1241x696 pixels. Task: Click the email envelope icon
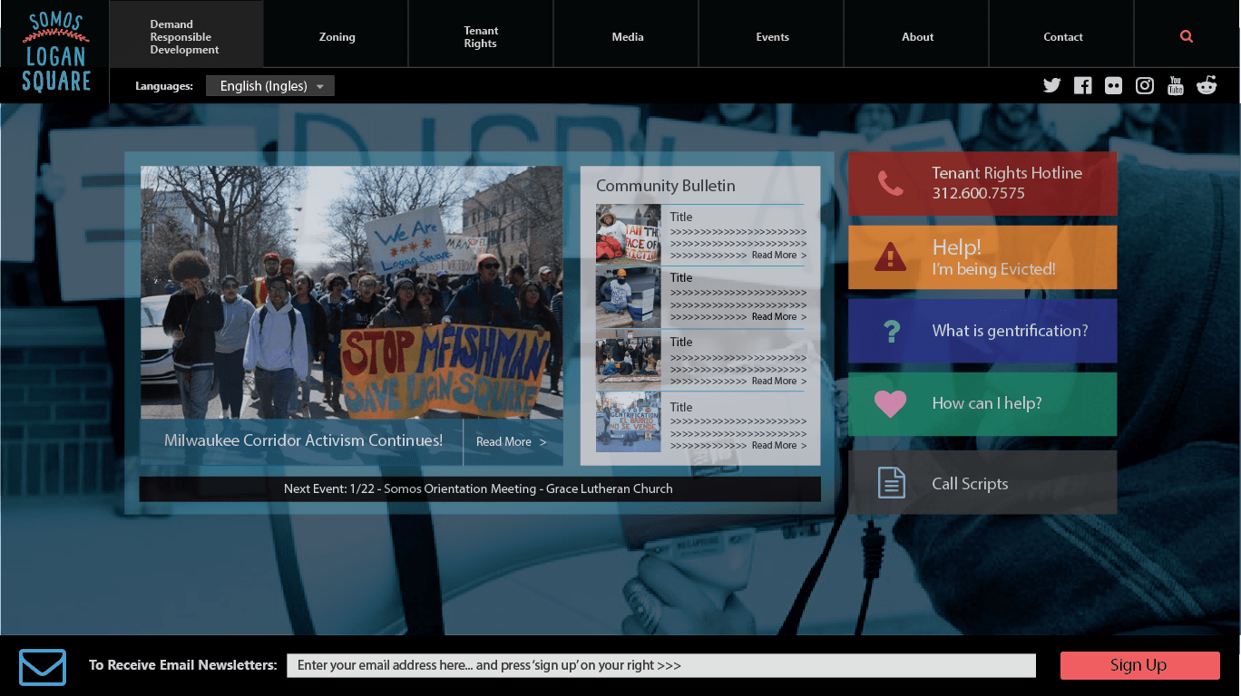[x=43, y=667]
